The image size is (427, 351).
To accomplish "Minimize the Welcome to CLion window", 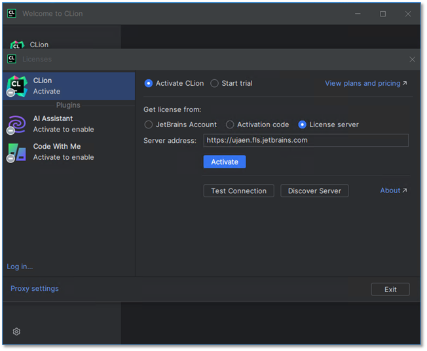I will coord(358,14).
